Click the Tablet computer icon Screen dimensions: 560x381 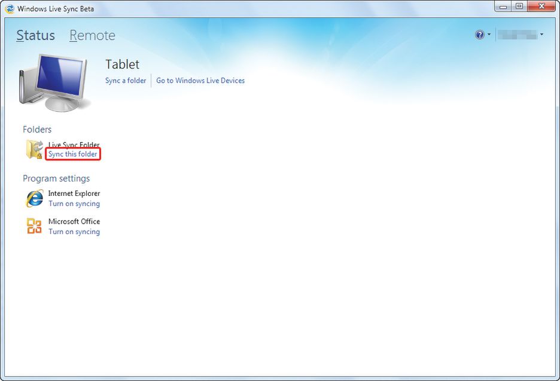54,82
